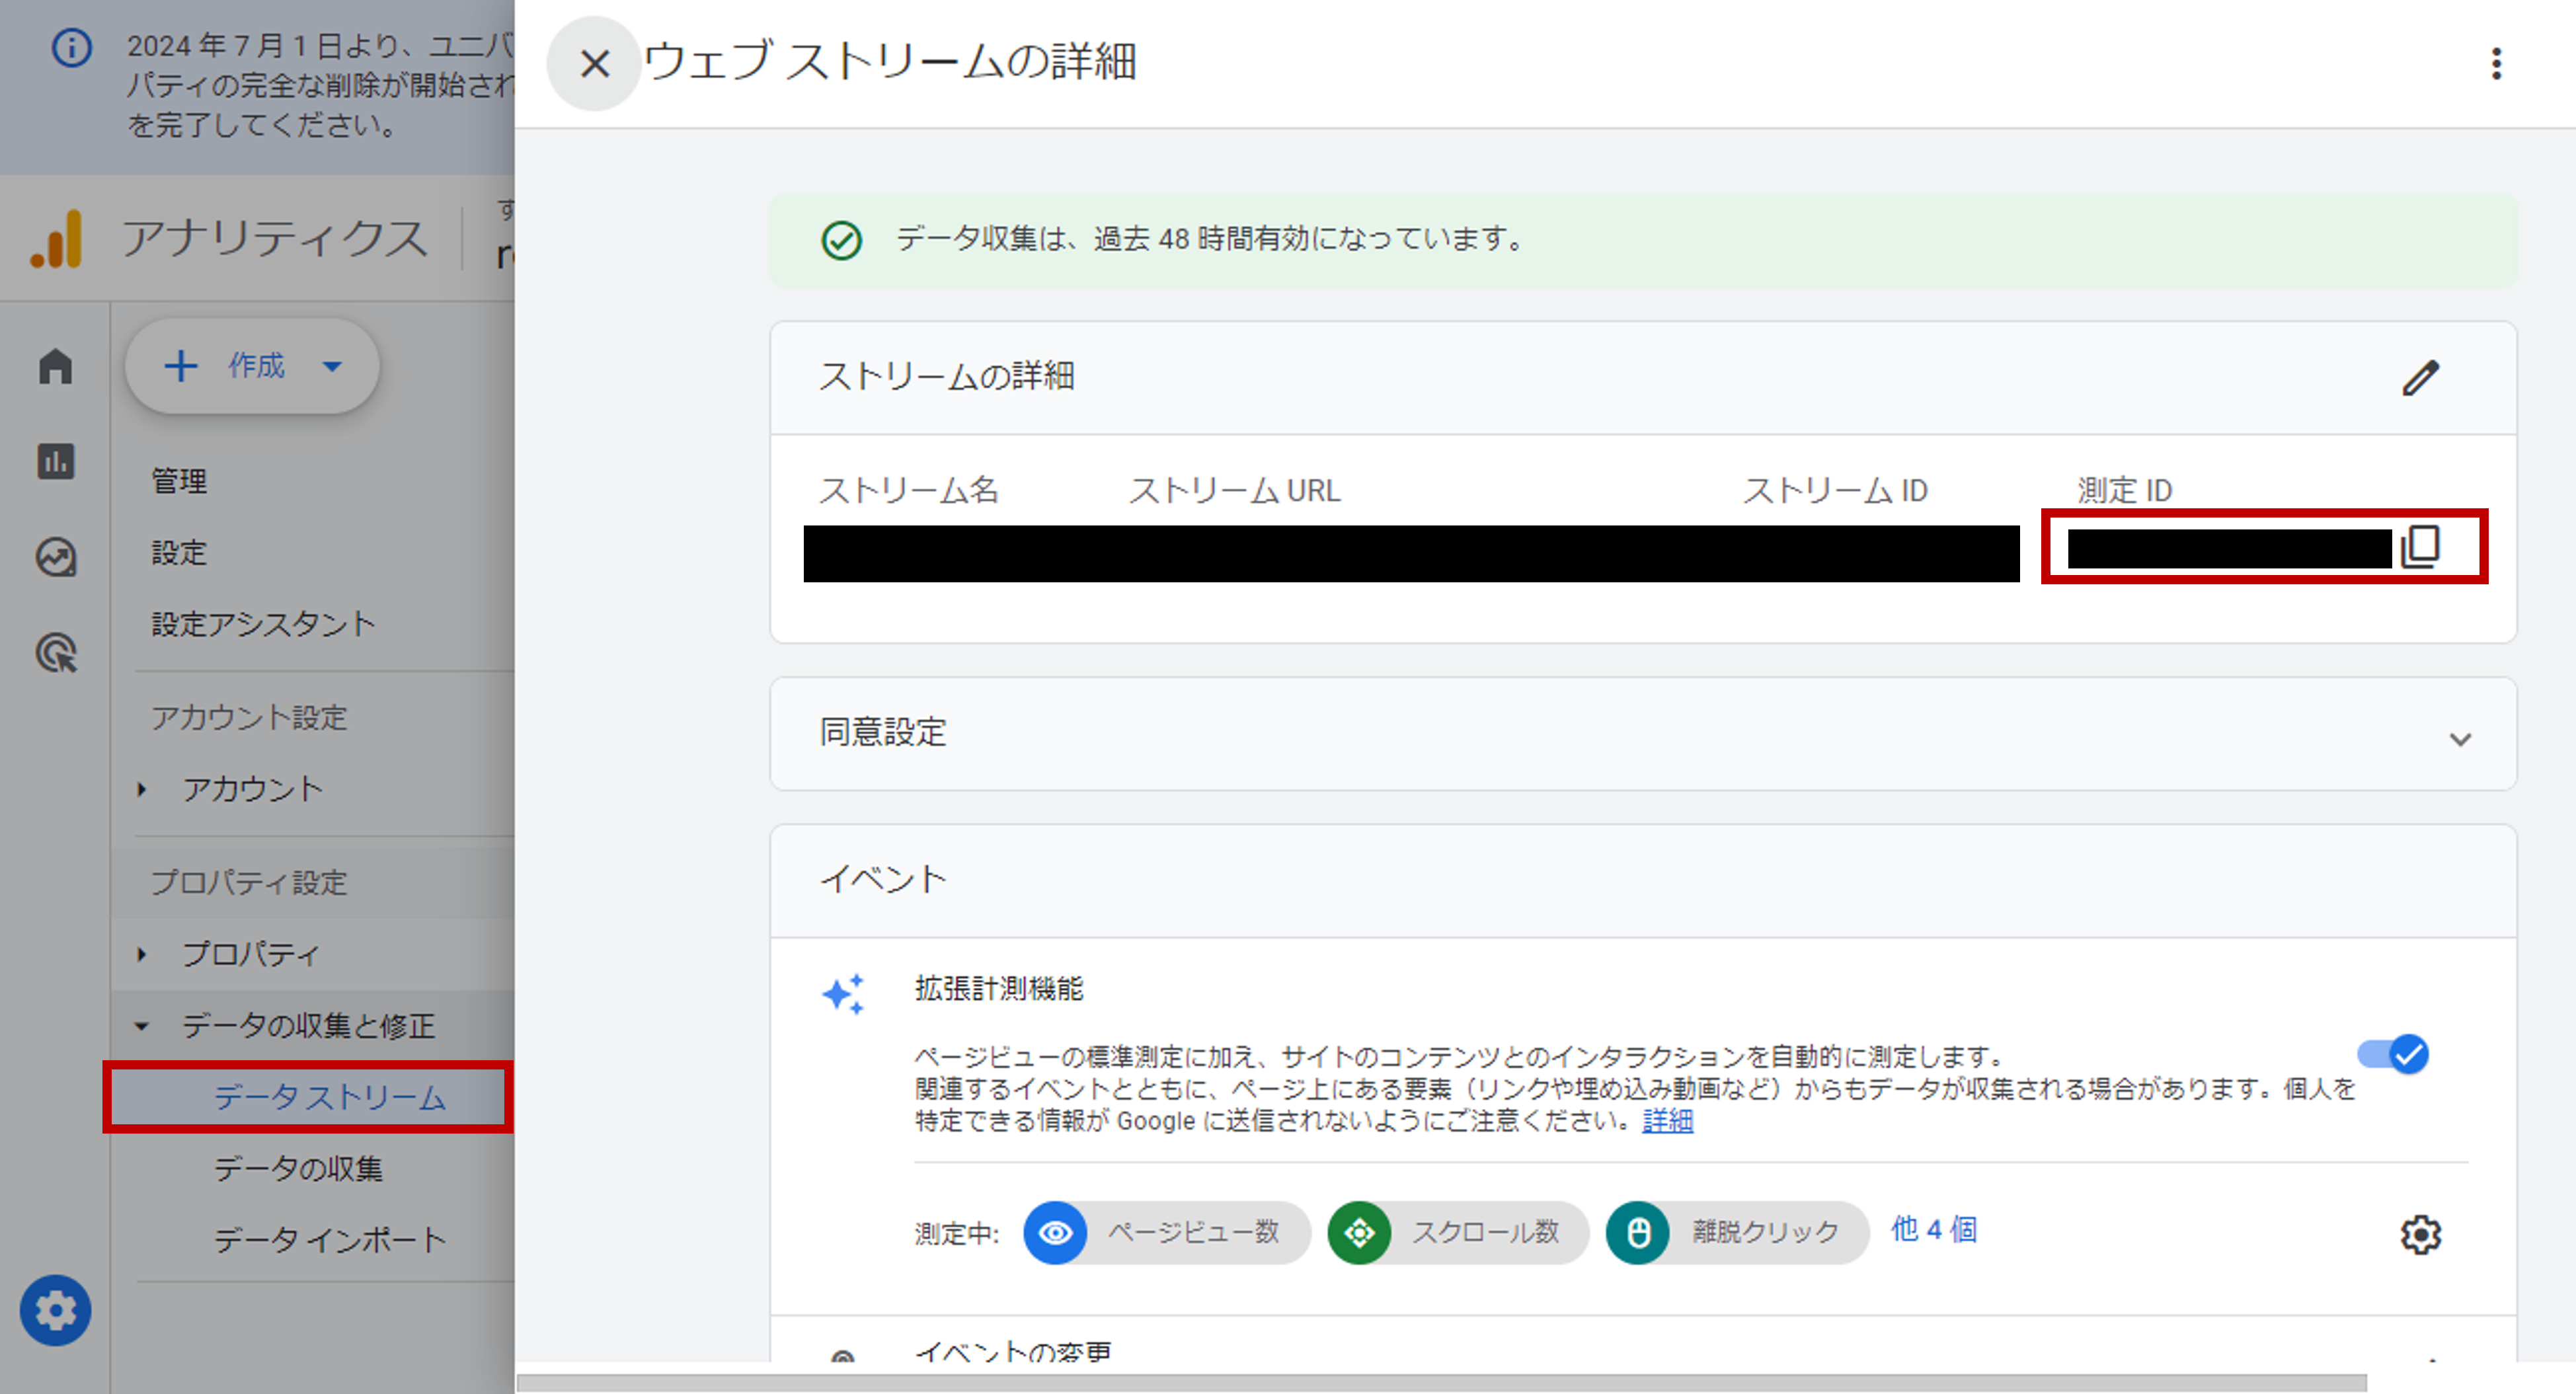Expand the 同意設定 section chevron

pyautogui.click(x=2460, y=739)
